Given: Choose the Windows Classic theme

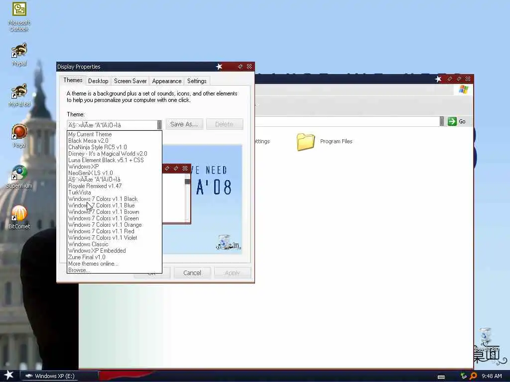Looking at the screenshot, I should (x=114, y=244).
